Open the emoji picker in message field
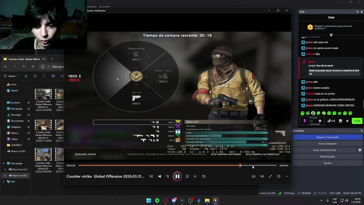Viewport: 364px width, 205px height. 320,121
